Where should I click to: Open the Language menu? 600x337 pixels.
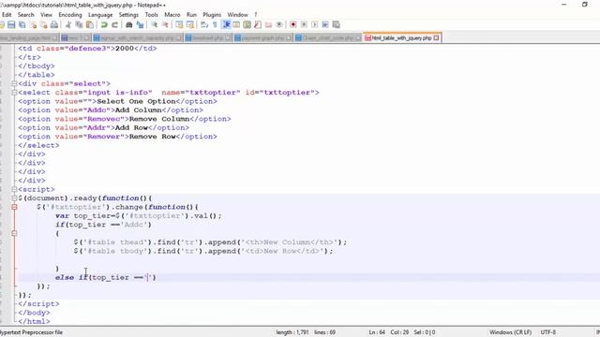(x=100, y=15)
